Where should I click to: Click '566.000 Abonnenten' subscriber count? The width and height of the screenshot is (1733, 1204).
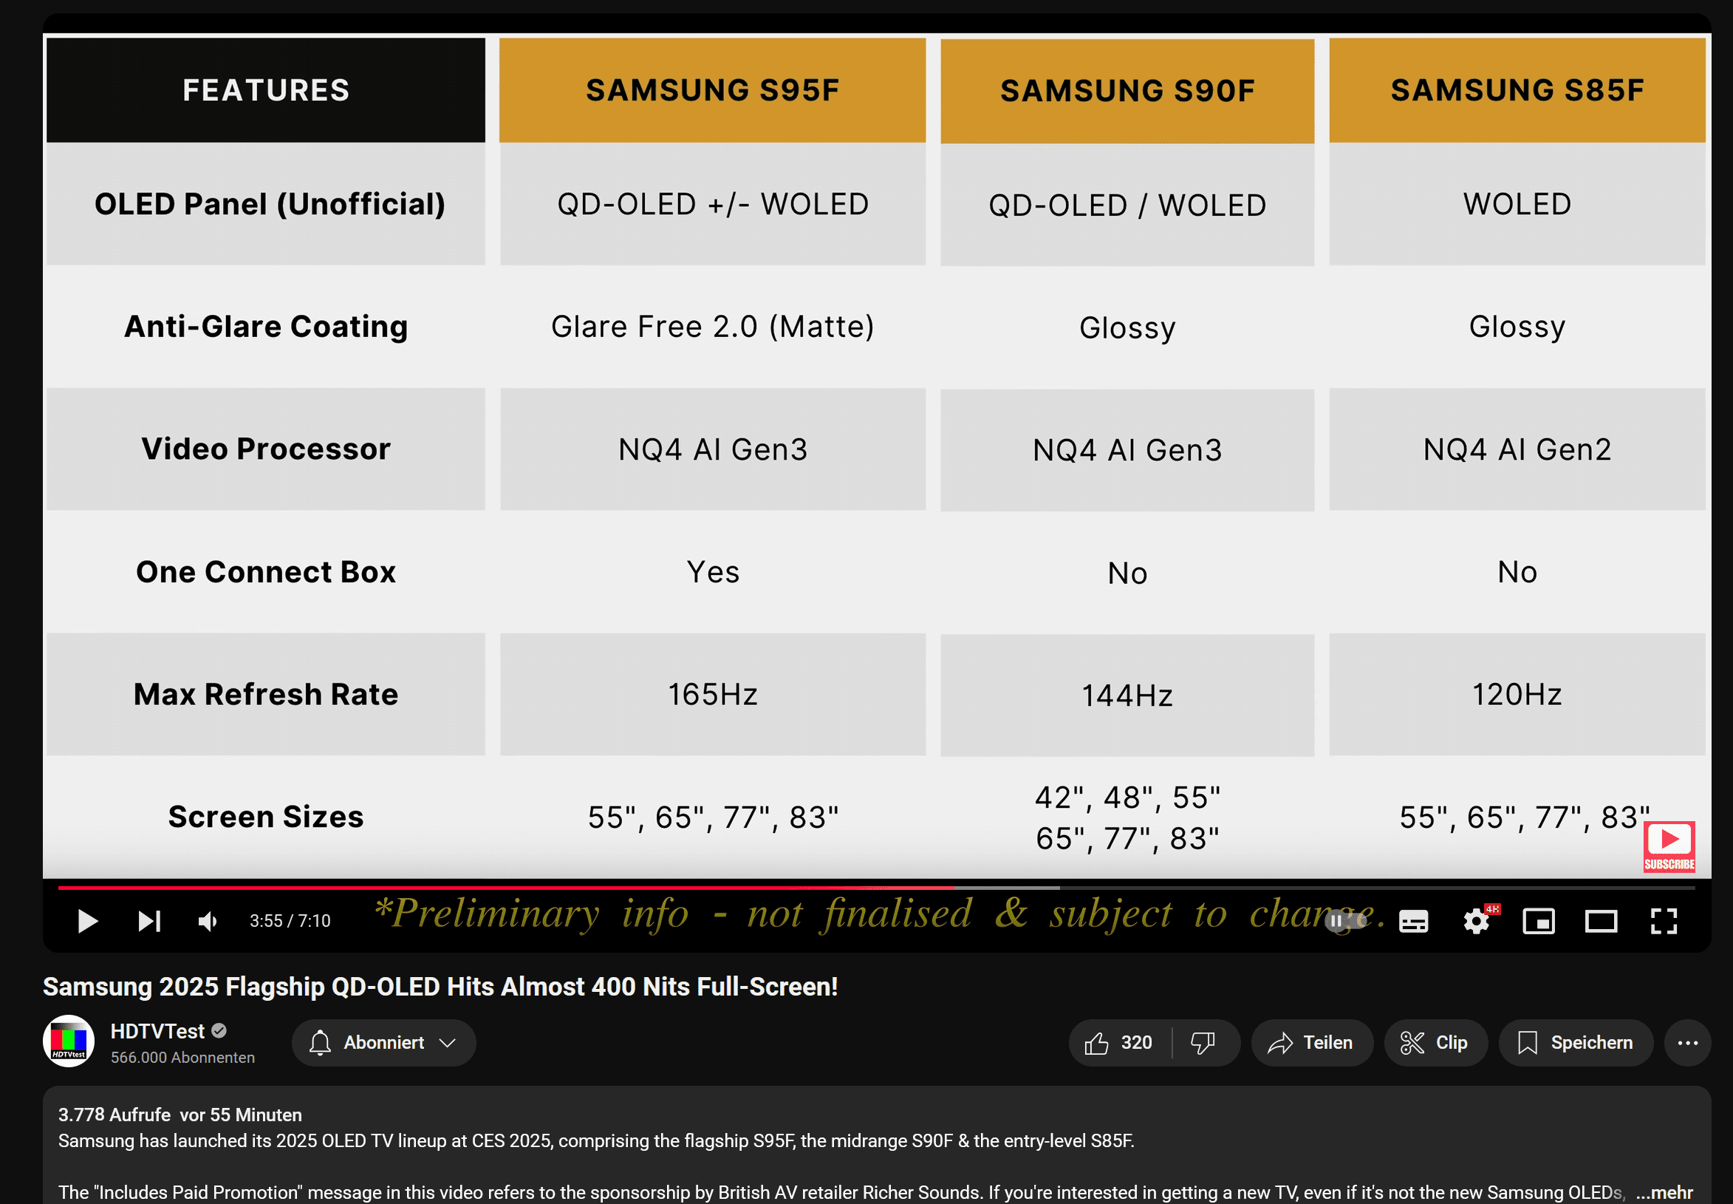click(x=182, y=1058)
